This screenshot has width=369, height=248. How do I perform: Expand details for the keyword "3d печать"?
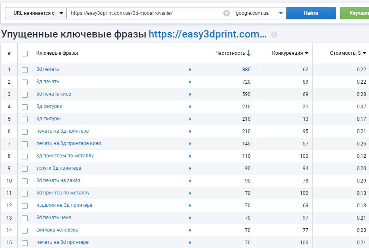pyautogui.click(x=190, y=70)
